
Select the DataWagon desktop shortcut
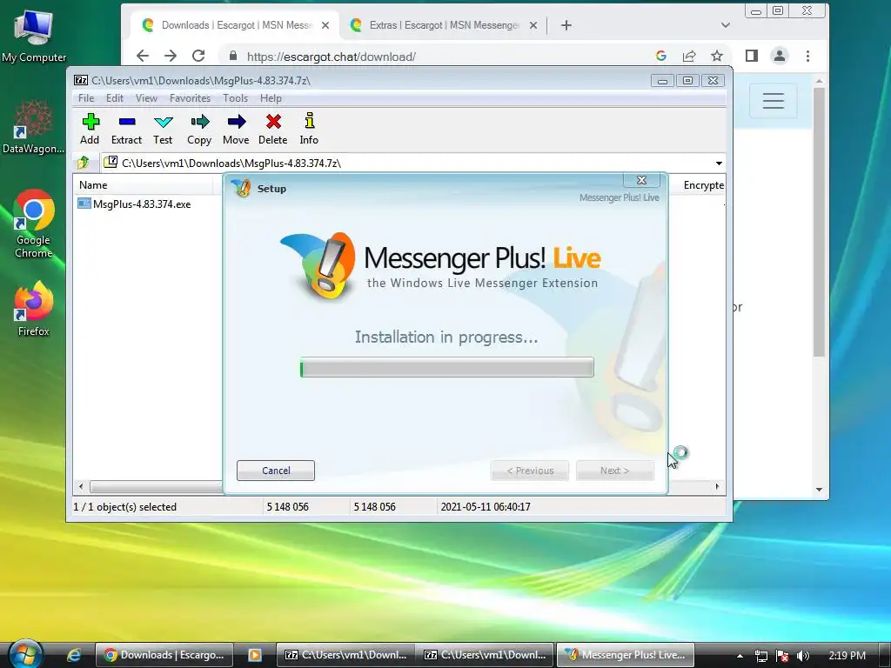coord(34,127)
